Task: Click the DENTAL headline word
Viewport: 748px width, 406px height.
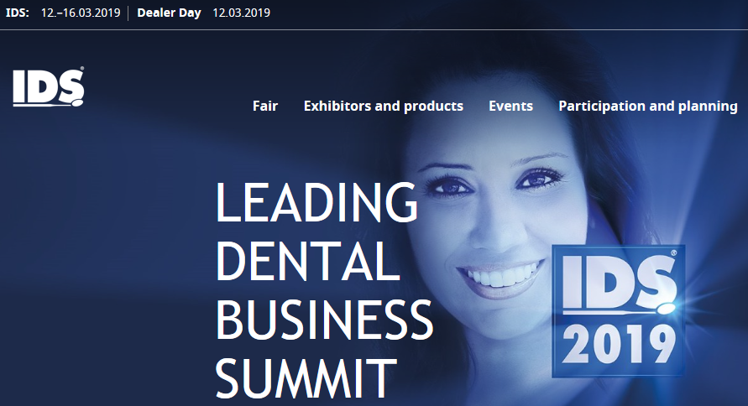Action: pos(308,261)
